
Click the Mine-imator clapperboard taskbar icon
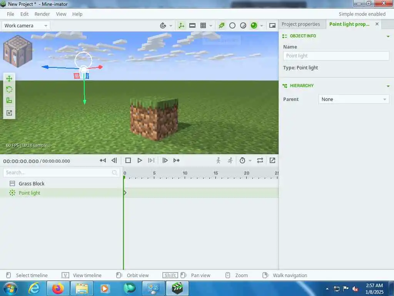pyautogui.click(x=177, y=288)
